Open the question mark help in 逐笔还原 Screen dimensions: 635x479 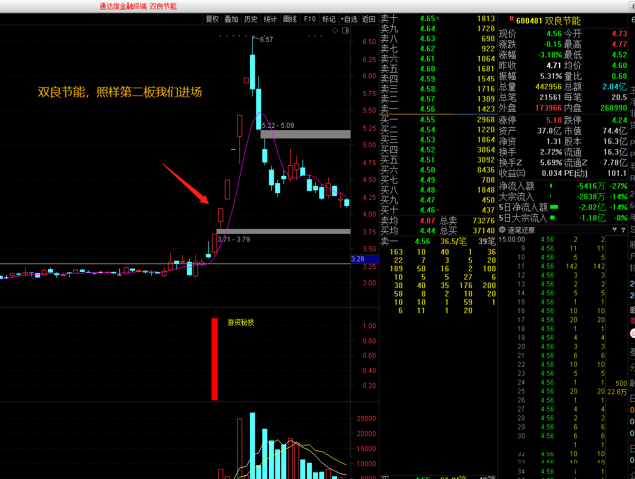pyautogui.click(x=623, y=230)
